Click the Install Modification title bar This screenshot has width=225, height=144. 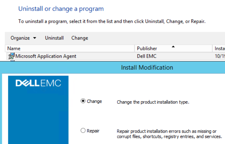coord(147,67)
